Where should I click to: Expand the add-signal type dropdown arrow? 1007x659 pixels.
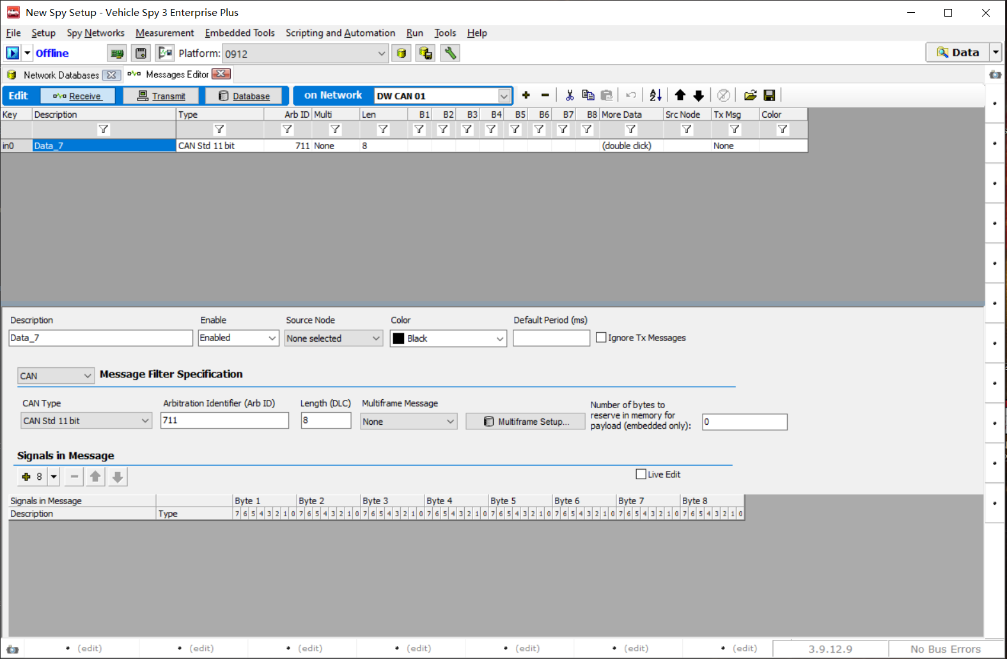click(54, 477)
